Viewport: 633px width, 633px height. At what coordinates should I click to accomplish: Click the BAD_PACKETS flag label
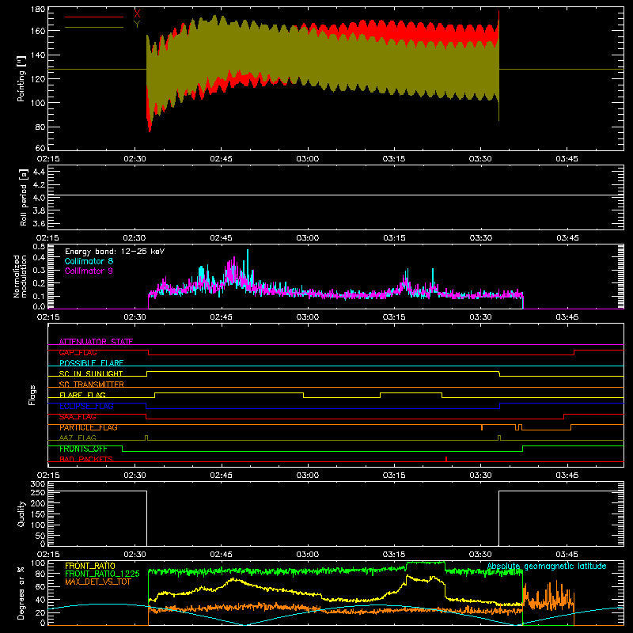[86, 460]
